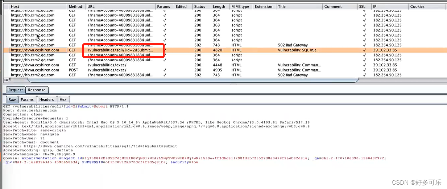The height and width of the screenshot is (189, 447).
Task: Click the length value 363
Action: 216,25
